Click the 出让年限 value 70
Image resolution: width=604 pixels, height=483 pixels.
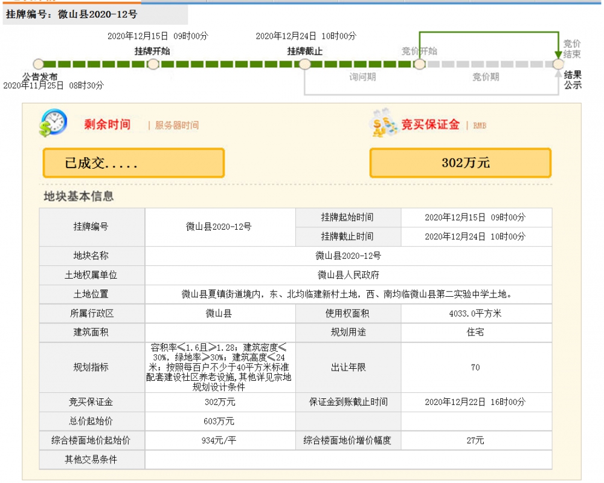(x=476, y=368)
